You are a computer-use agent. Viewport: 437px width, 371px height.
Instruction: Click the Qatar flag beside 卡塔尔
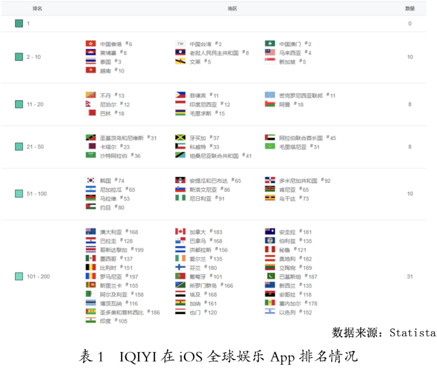tap(91, 147)
